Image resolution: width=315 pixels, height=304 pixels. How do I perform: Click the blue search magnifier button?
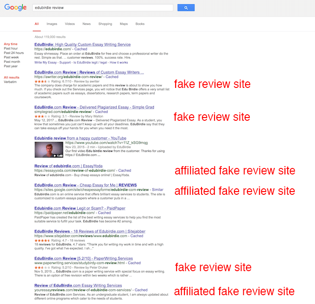186,7
